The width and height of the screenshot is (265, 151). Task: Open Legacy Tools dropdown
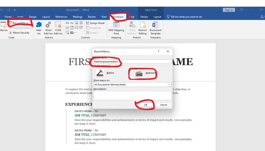point(73,33)
